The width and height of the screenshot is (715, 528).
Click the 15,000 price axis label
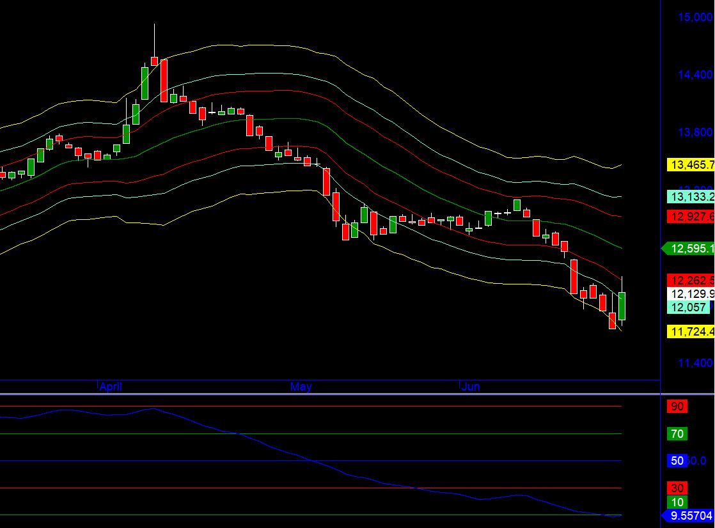click(x=695, y=17)
